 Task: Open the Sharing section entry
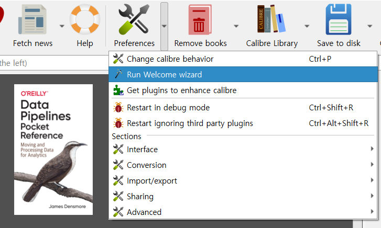pyautogui.click(x=243, y=196)
